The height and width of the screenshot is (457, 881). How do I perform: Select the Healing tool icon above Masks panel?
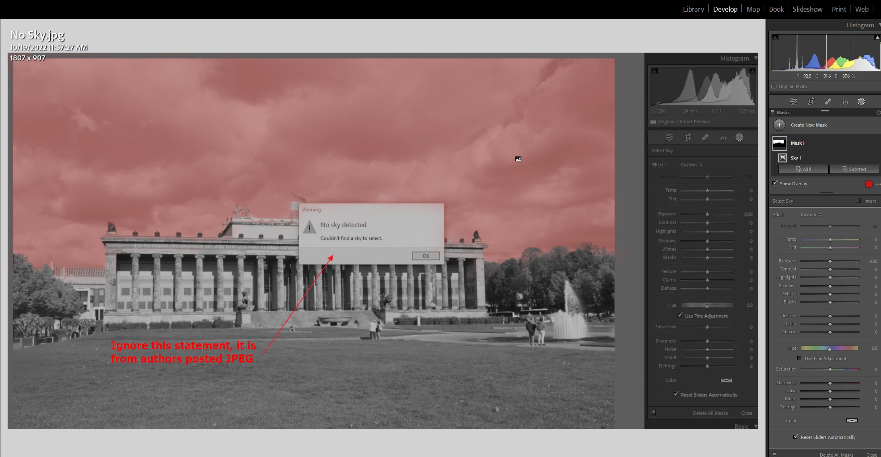(x=828, y=102)
